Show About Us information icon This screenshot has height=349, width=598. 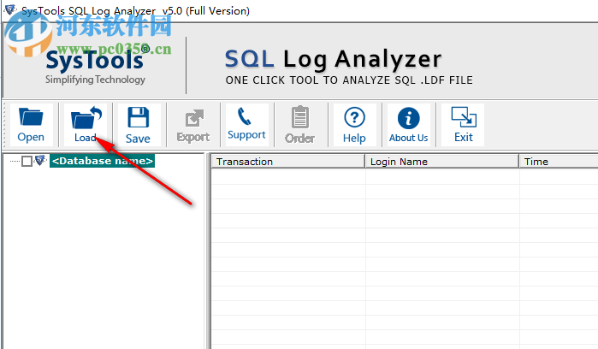(x=408, y=125)
